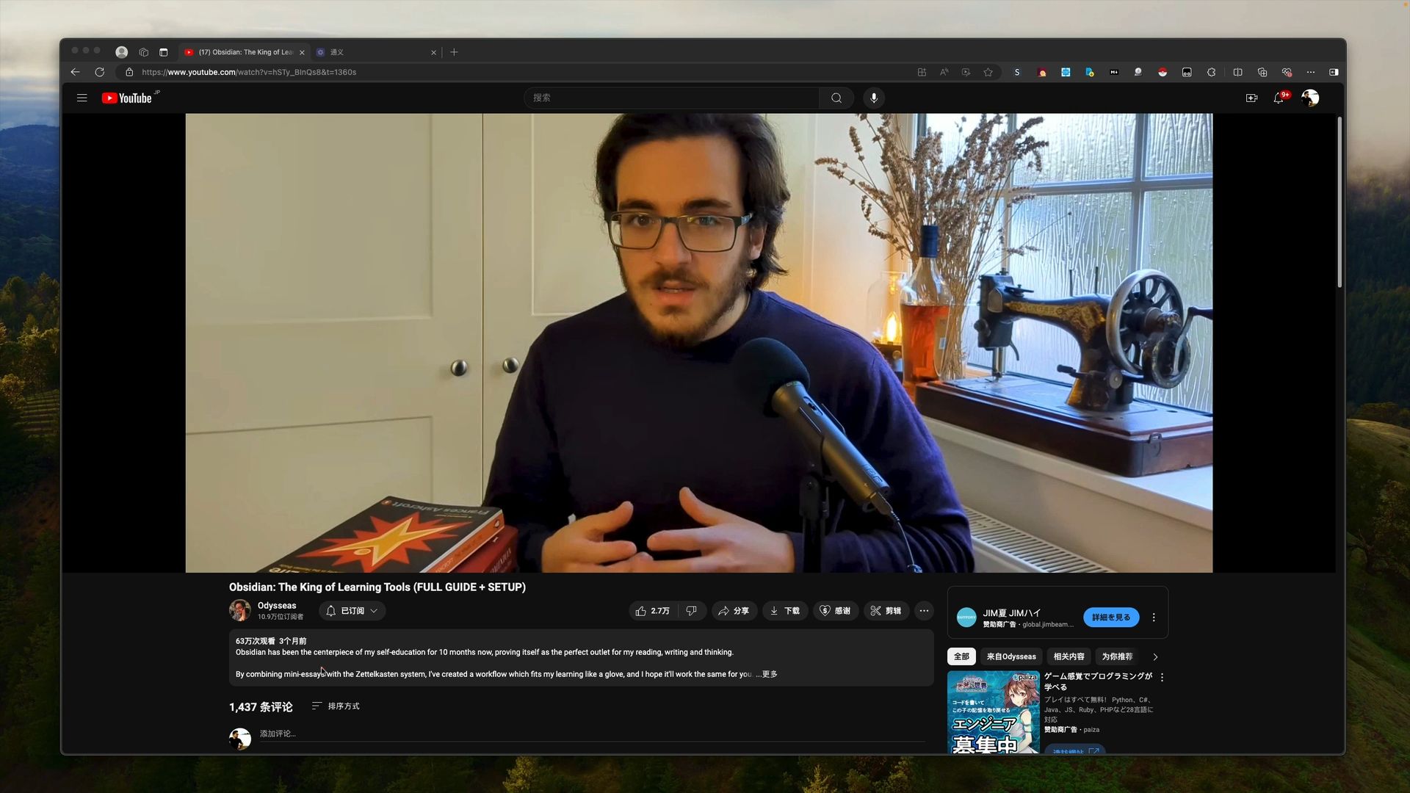The image size is (1410, 793).
Task: Click the URL address bar
Action: tap(514, 72)
